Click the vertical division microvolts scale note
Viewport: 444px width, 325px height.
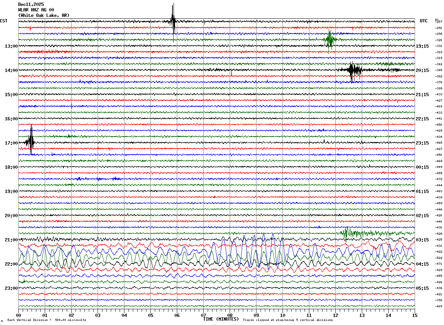coord(47,320)
